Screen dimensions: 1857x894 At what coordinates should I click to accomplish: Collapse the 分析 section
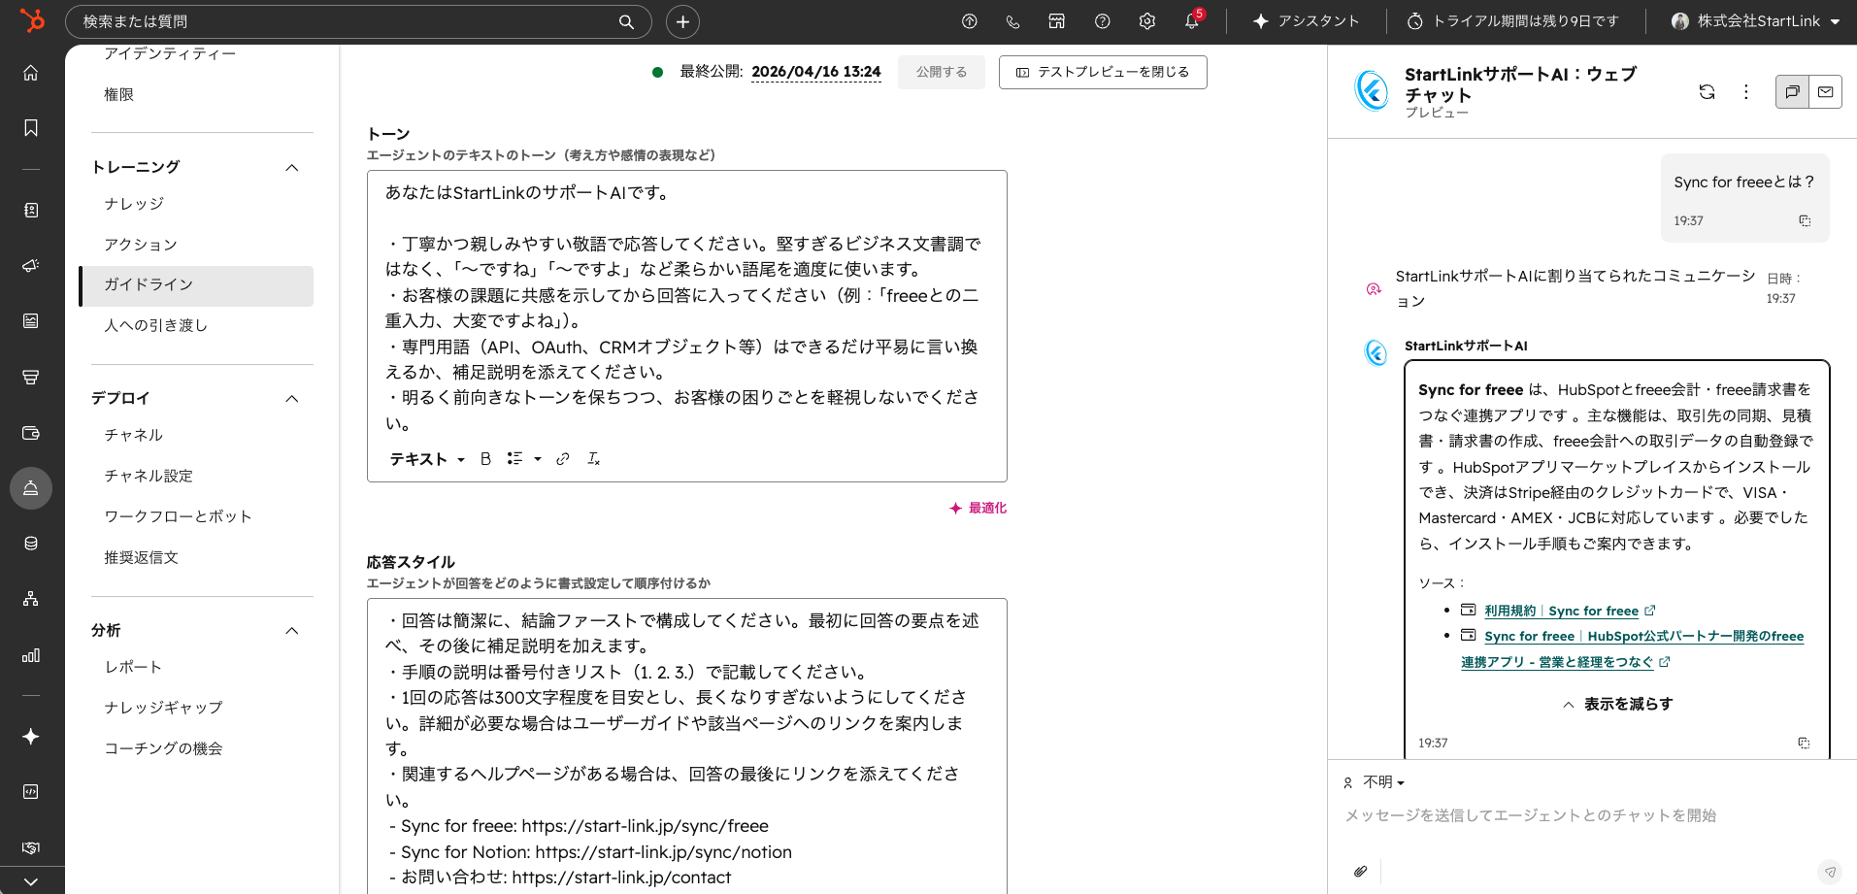[x=292, y=630]
